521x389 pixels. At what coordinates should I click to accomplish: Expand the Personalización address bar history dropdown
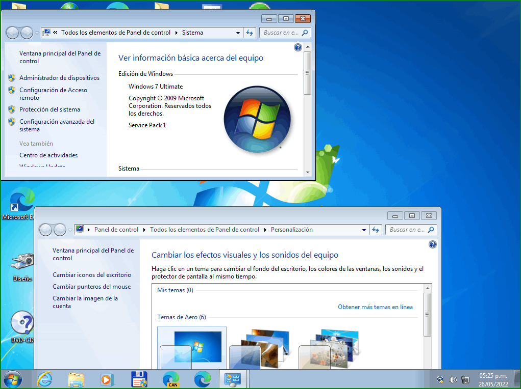click(x=364, y=230)
